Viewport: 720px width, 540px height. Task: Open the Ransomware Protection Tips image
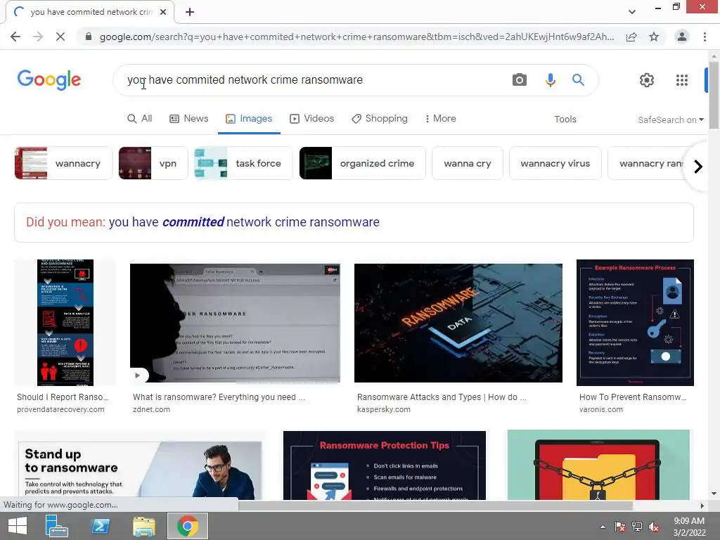pos(385,465)
